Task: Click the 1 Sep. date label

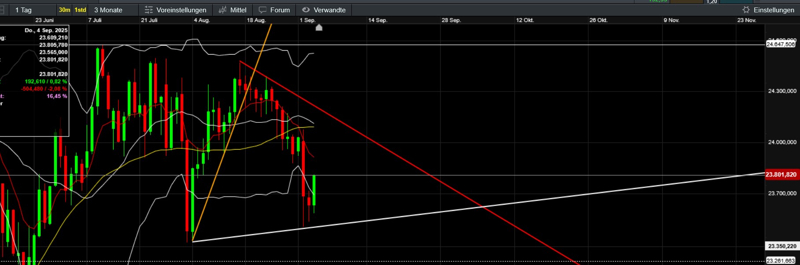Action: (307, 20)
